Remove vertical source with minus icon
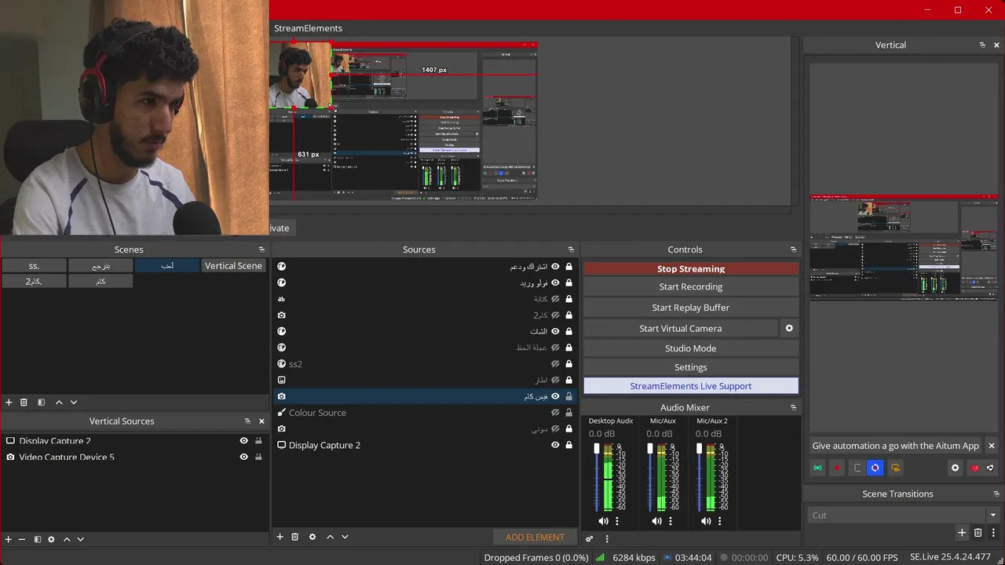 coord(22,539)
